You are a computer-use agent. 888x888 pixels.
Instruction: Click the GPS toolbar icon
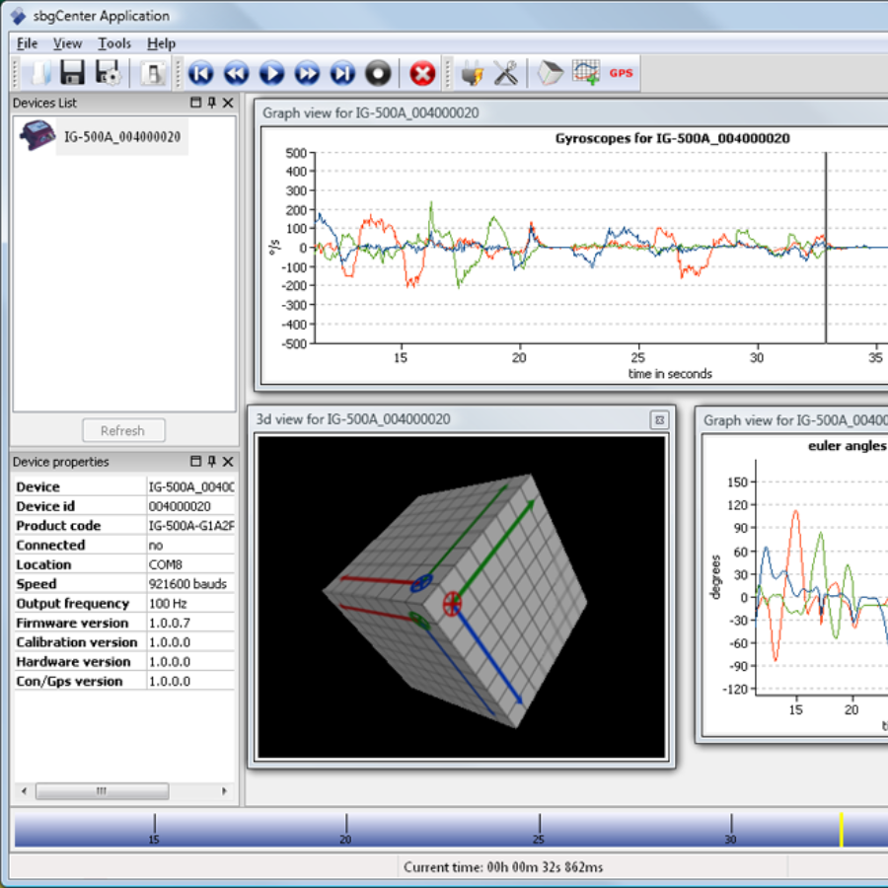[621, 73]
